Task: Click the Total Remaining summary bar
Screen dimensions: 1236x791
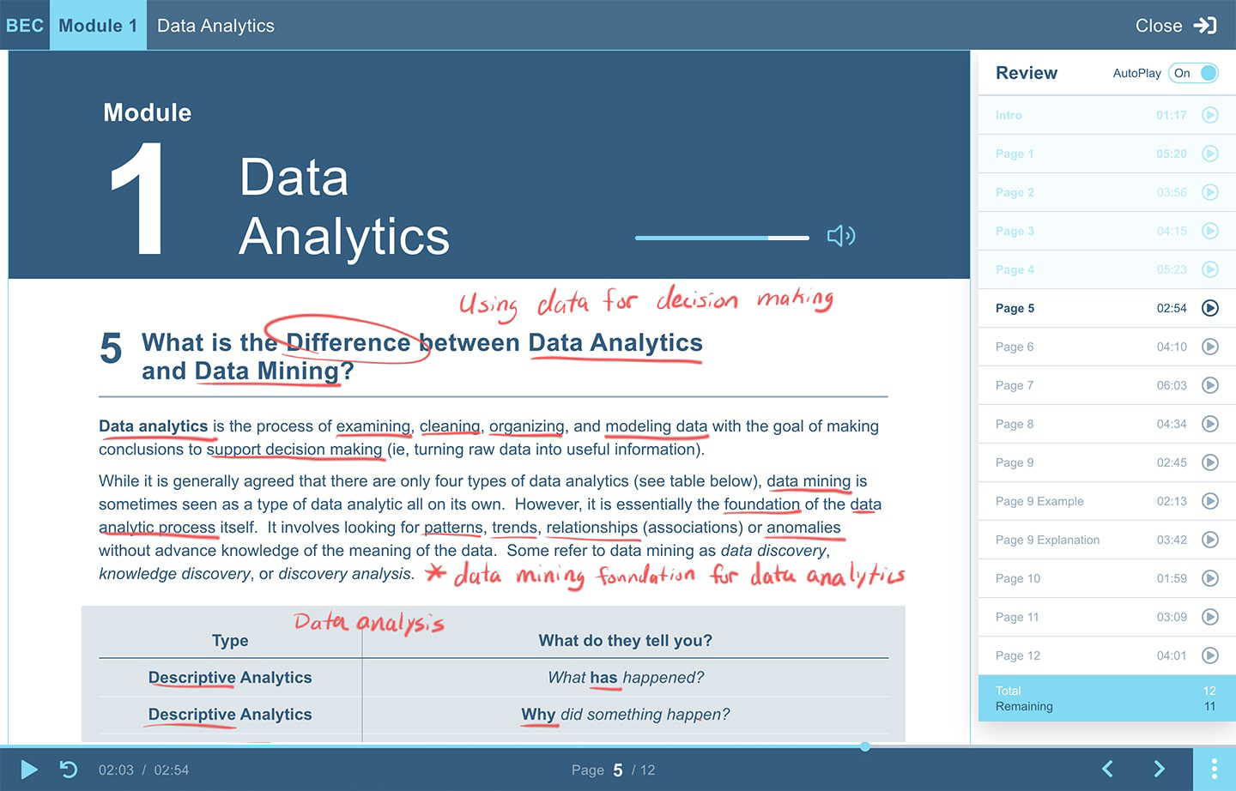Action: tap(1107, 698)
